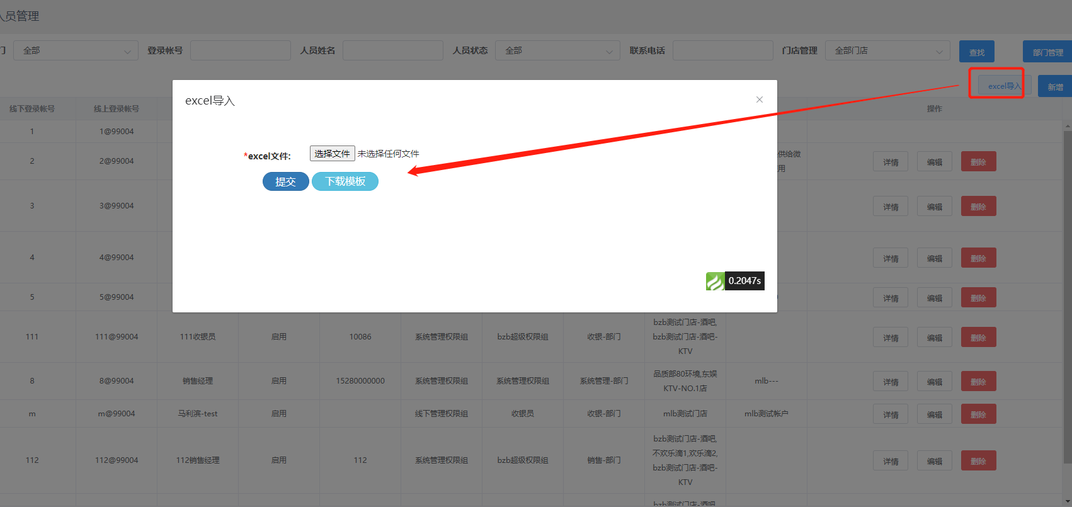Select cell 系统管理-部门
1072x507 pixels.
pos(604,381)
